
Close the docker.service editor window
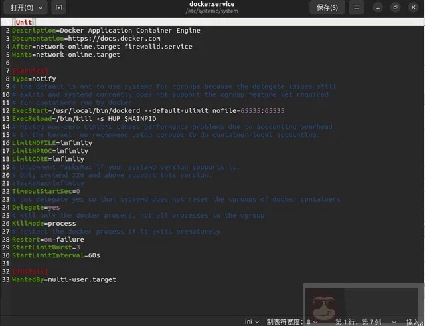[413, 8]
